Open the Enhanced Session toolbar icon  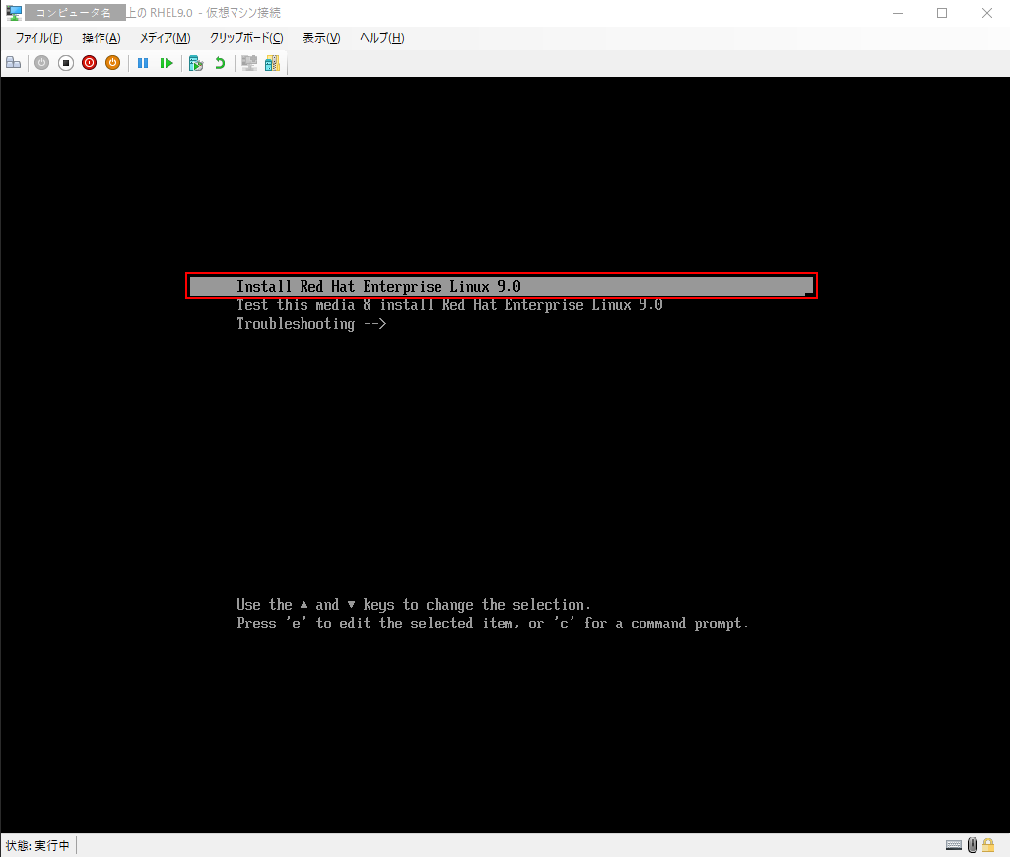tap(250, 62)
